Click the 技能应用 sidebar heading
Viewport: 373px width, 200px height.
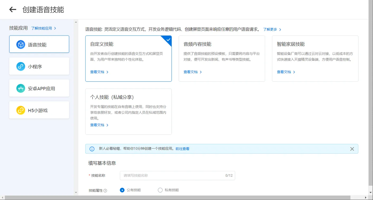pyautogui.click(x=18, y=28)
